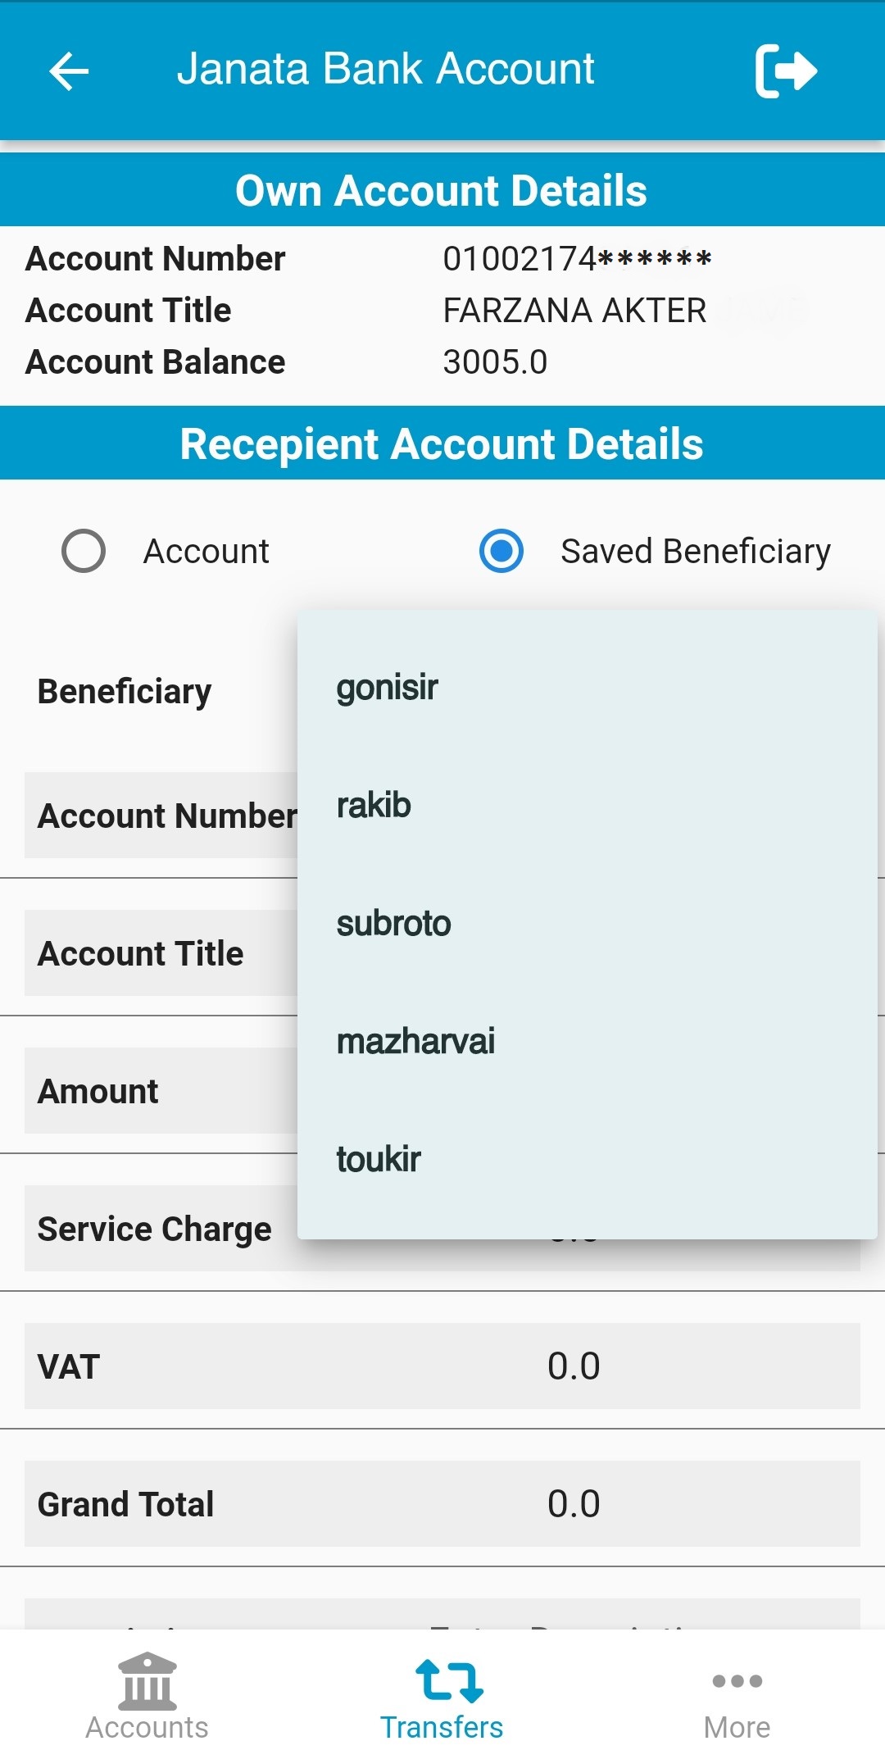Screen dimensions: 885x1750
Task: Choose gonisir from beneficiary list
Action: coord(388,687)
